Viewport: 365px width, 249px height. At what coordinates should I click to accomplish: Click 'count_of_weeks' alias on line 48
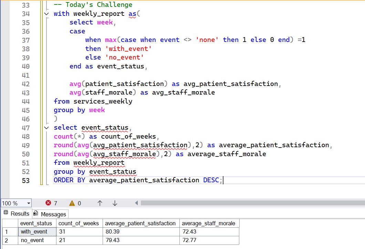(128, 137)
